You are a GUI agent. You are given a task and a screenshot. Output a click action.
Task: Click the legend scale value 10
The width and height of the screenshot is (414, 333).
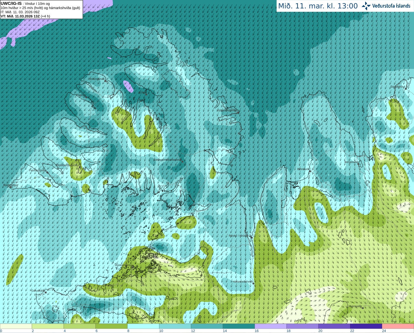point(161,331)
